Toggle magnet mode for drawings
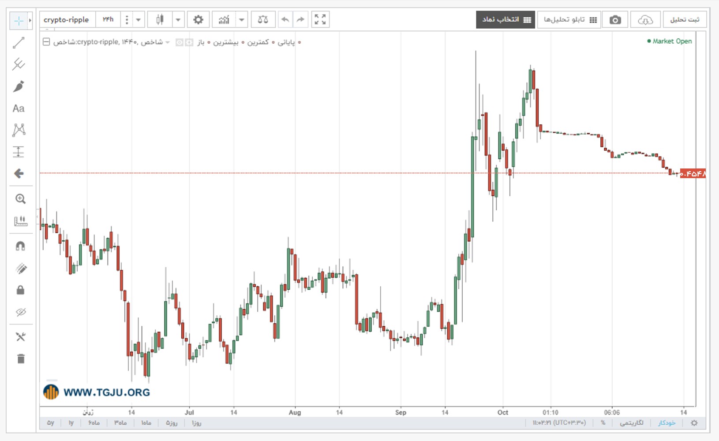Screen dimensions: 719x441 pyautogui.click(x=20, y=246)
